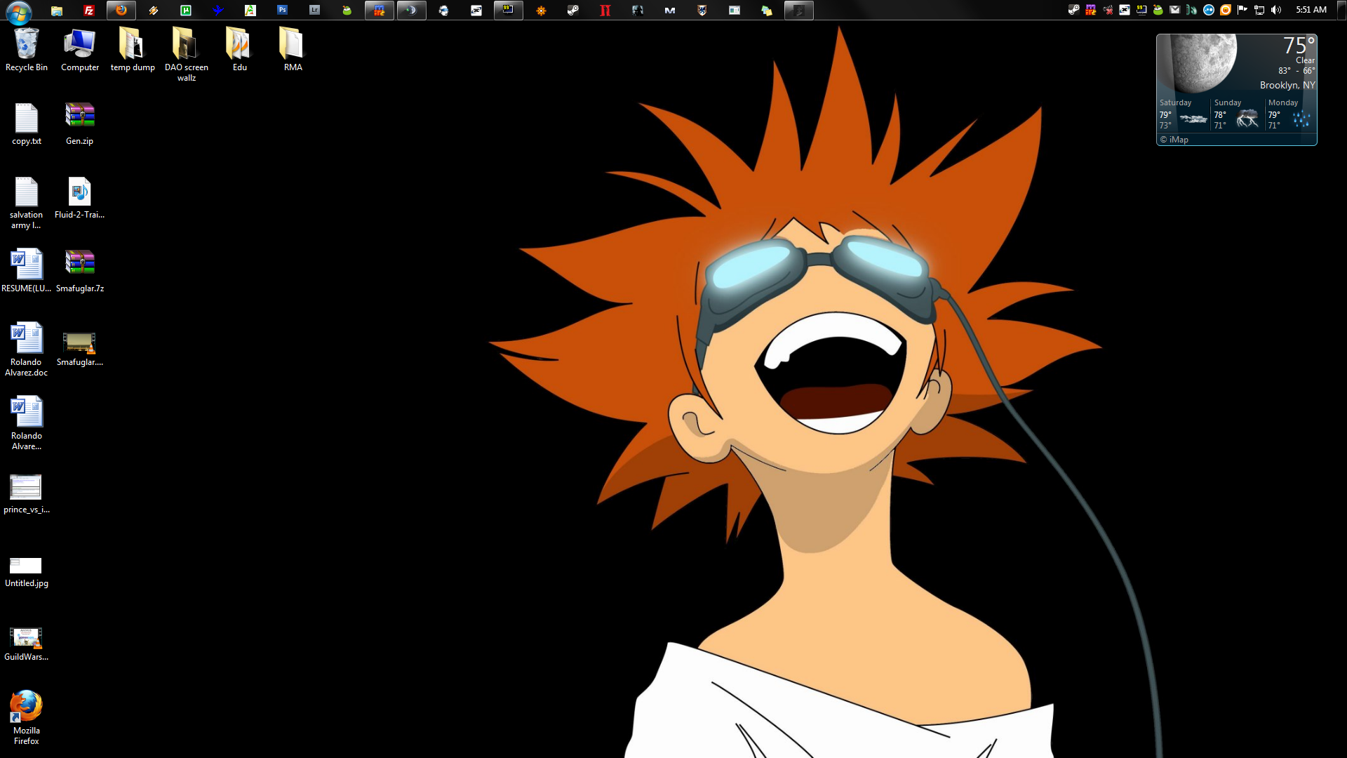Click Brooklyn, NY location in weather gadget
1347x758 pixels.
coord(1287,85)
